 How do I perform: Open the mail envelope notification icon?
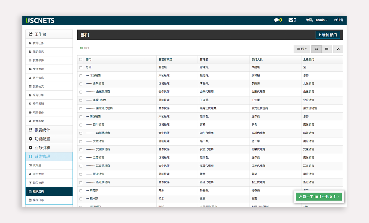[x=291, y=20]
